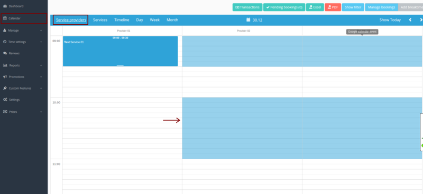Image resolution: width=423 pixels, height=194 pixels.
Task: Click the resize handle of Test booking
Action: [x=120, y=65]
